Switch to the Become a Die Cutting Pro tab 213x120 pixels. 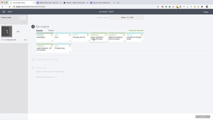(103, 3)
